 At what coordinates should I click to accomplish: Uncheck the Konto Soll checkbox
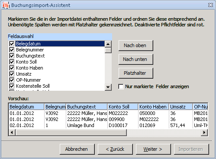tap(12, 62)
